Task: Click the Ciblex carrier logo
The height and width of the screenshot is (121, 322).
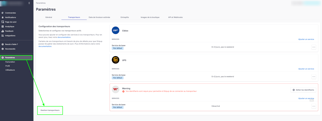Action: (115, 30)
